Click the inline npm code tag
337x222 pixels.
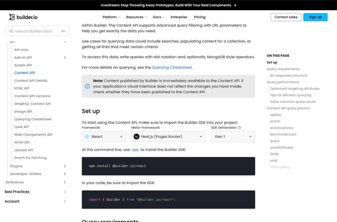tap(135, 150)
